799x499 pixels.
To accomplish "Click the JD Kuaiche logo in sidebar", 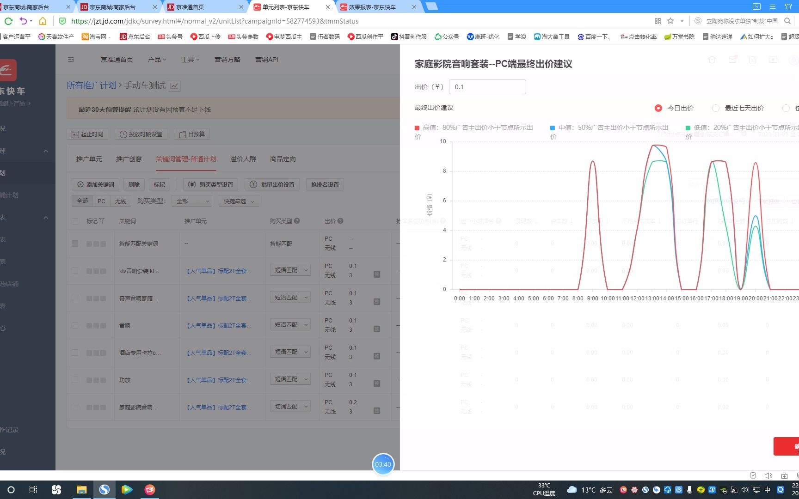I will (x=7, y=70).
